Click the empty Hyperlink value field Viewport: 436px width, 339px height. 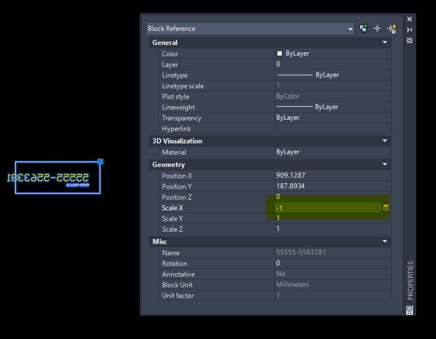[x=333, y=128]
